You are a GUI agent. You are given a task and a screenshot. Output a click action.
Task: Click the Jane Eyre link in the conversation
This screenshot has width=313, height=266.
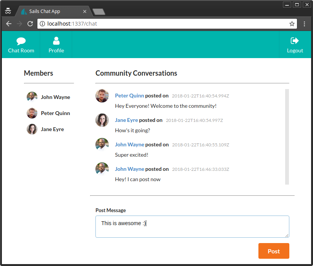[126, 120]
